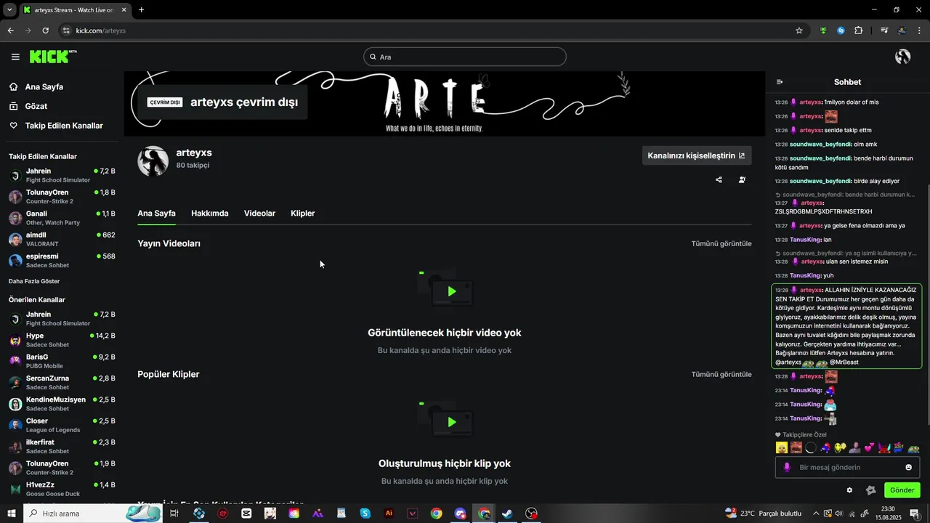Image resolution: width=930 pixels, height=523 pixels.
Task: Open Adobe Illustrator from the taskbar
Action: point(389,514)
